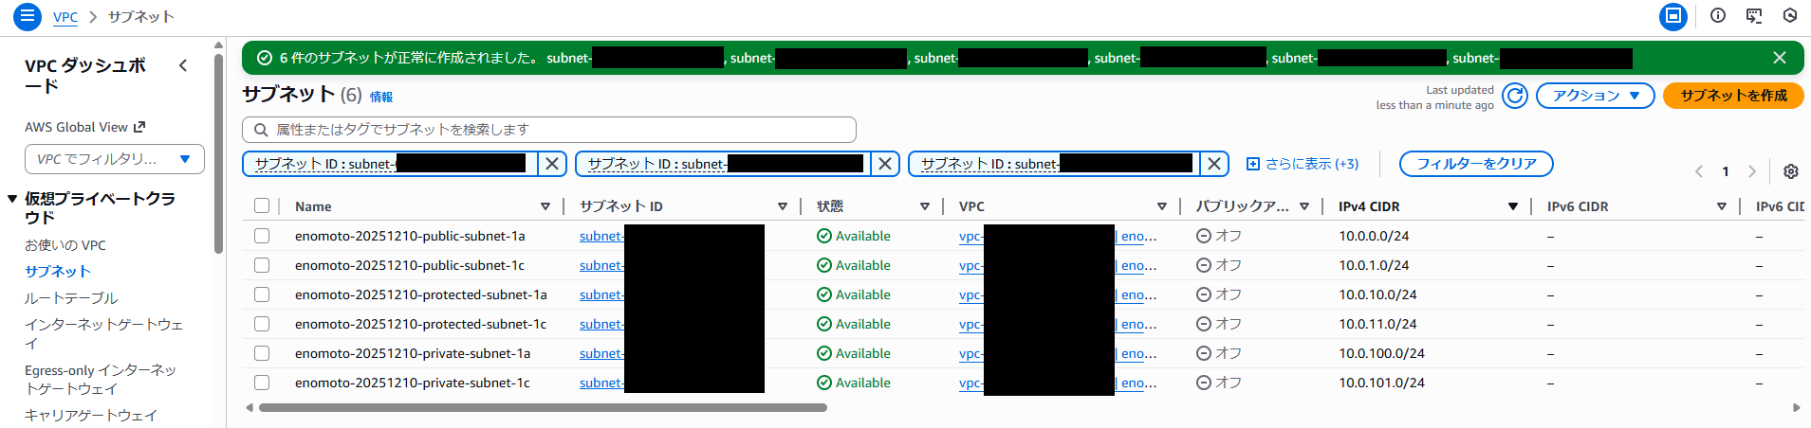Dismiss the green success notification banner
The image size is (1811, 428).
[x=1780, y=58]
